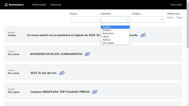Open link icon for Comprar ORO/PLATA: TOP CALIDAD-PRECIO

tap(95, 92)
